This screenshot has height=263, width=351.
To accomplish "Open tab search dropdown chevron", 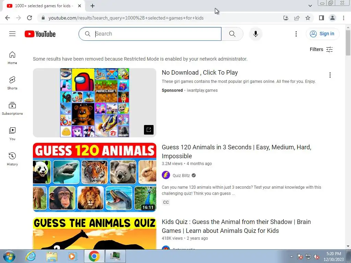I will [310, 6].
